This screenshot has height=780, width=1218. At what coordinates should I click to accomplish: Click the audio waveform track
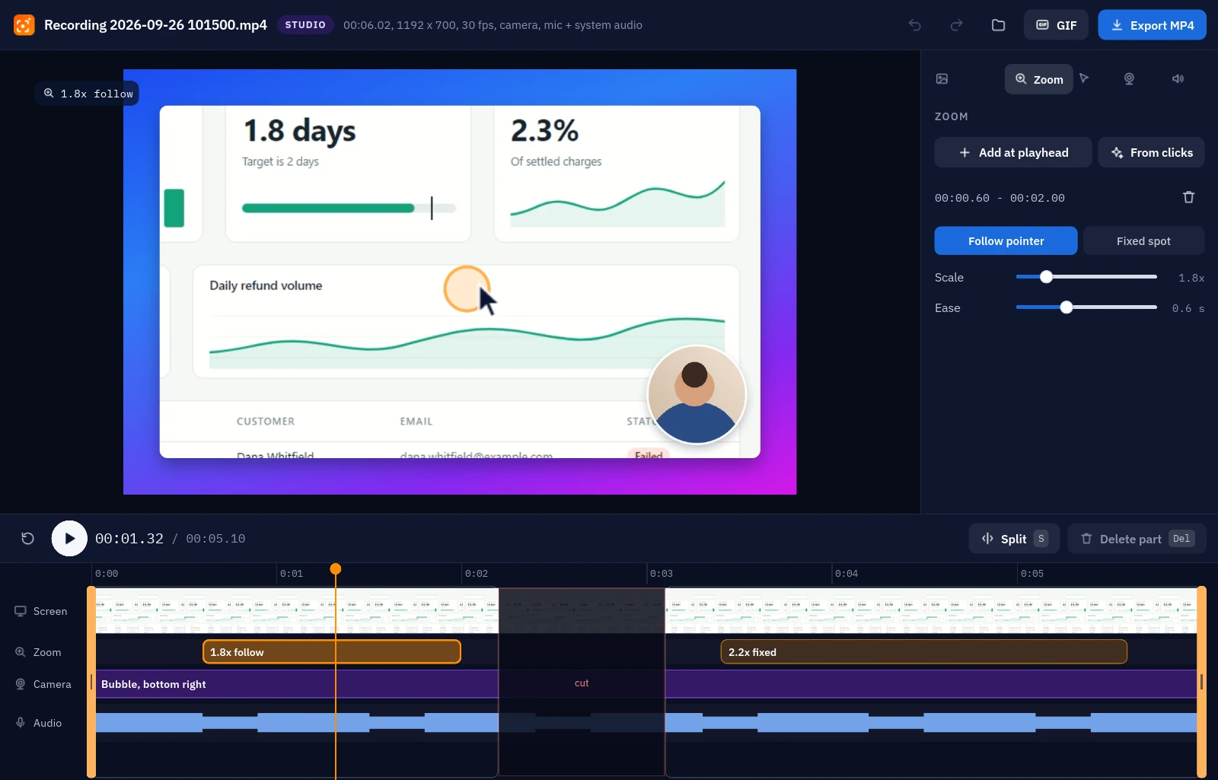[646, 723]
